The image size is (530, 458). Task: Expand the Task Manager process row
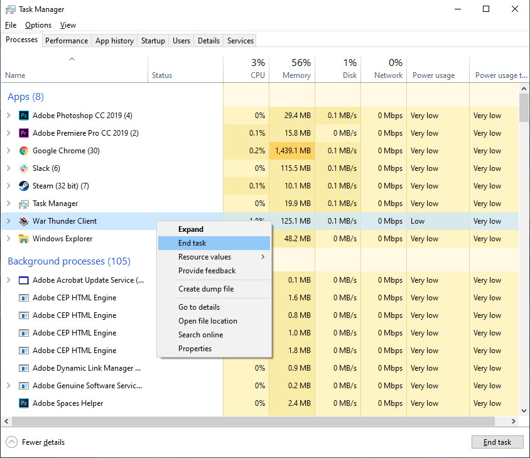click(x=9, y=204)
